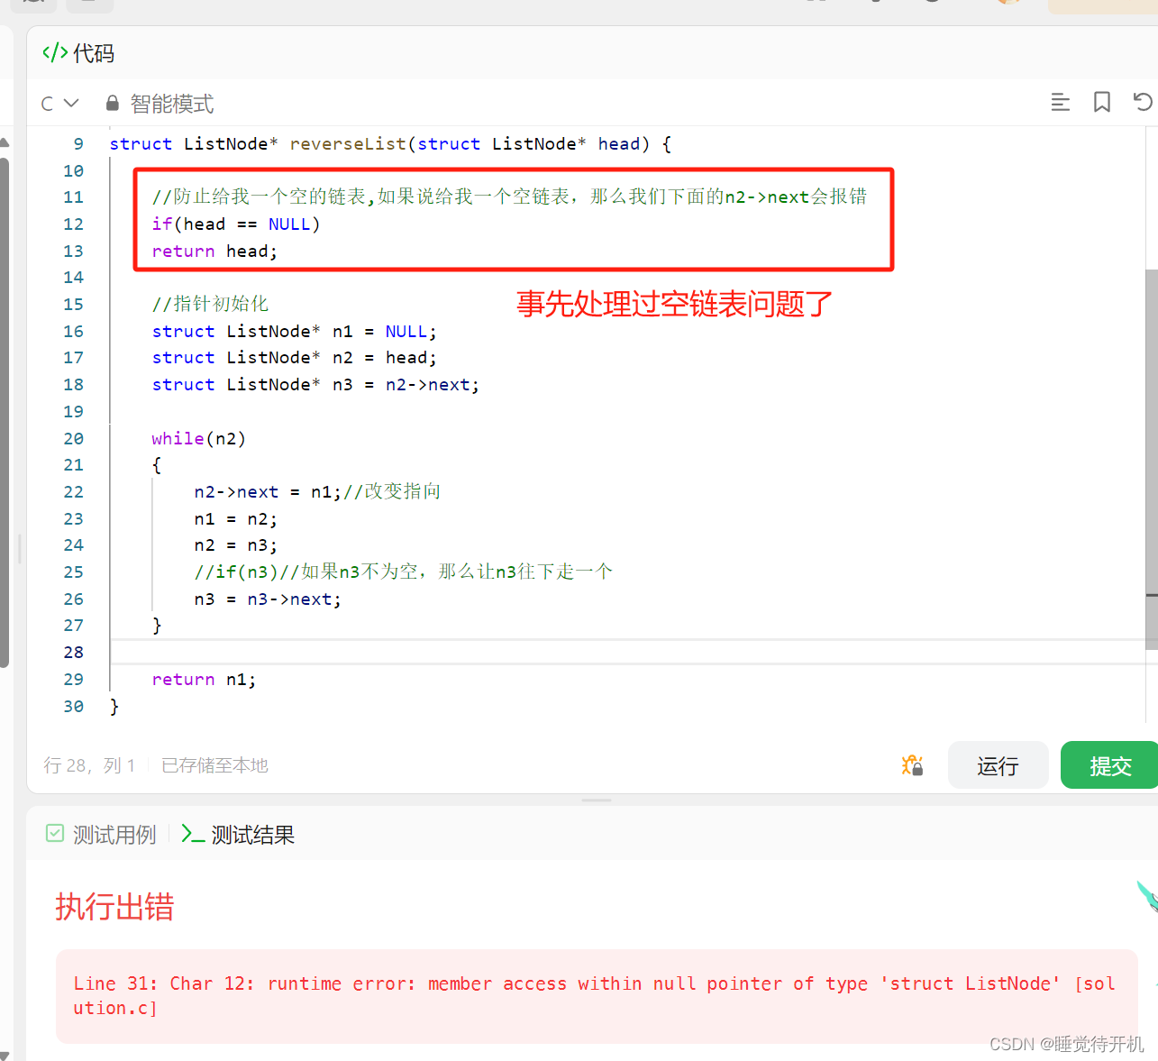Click line 12 of the code editor

pos(234,224)
